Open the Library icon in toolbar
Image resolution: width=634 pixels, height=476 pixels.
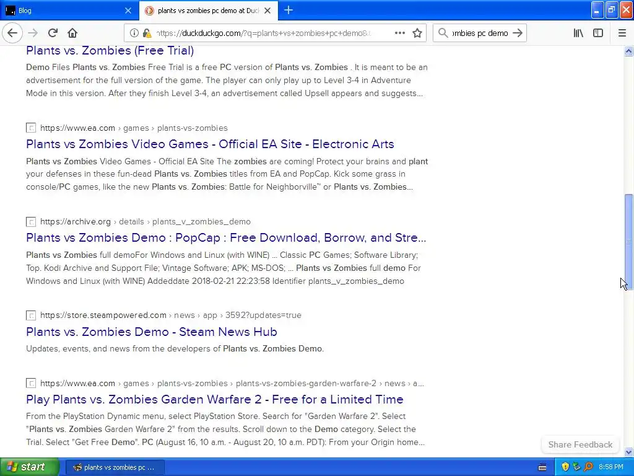578,33
